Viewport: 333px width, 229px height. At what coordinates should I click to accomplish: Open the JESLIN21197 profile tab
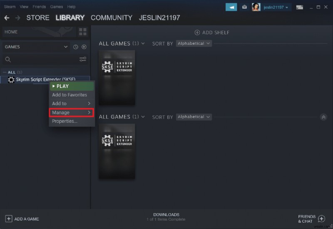159,17
